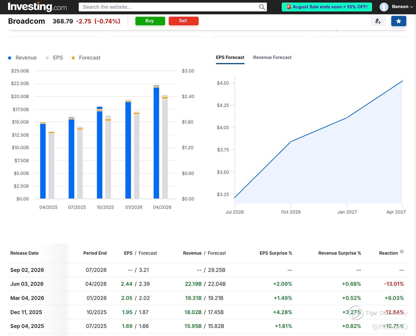
Task: Click the 368.79 Broadcom price
Action: coord(63,21)
